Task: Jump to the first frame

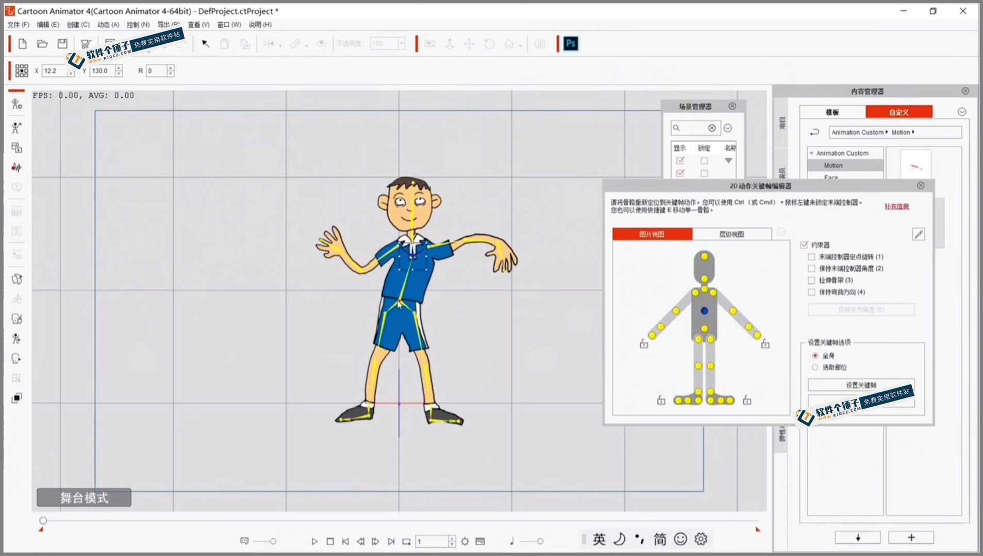Action: pos(345,541)
